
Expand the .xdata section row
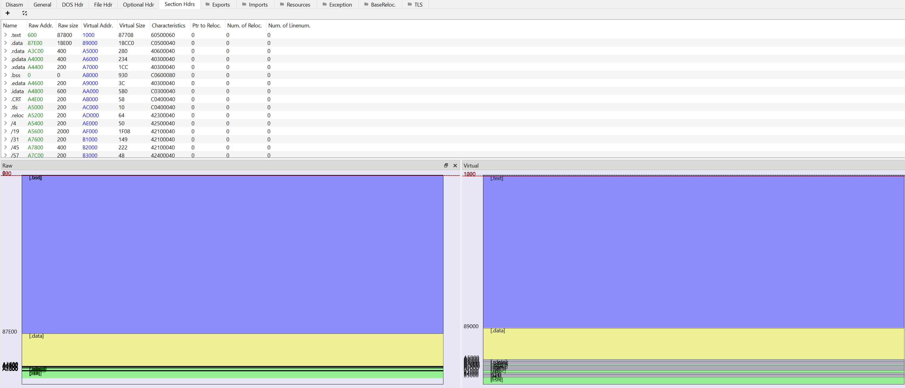click(x=6, y=67)
